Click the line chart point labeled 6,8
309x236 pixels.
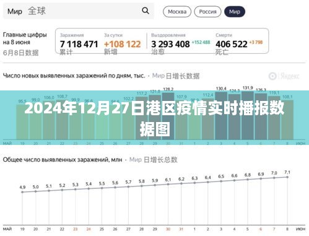(x=248, y=180)
